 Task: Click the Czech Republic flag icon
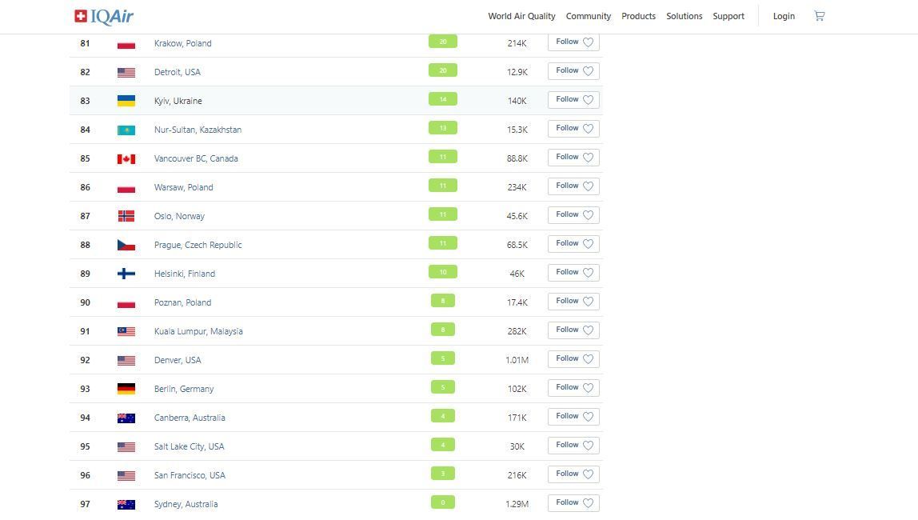(126, 245)
